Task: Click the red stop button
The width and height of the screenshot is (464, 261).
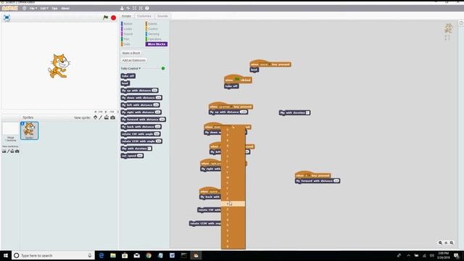Action: point(113,17)
